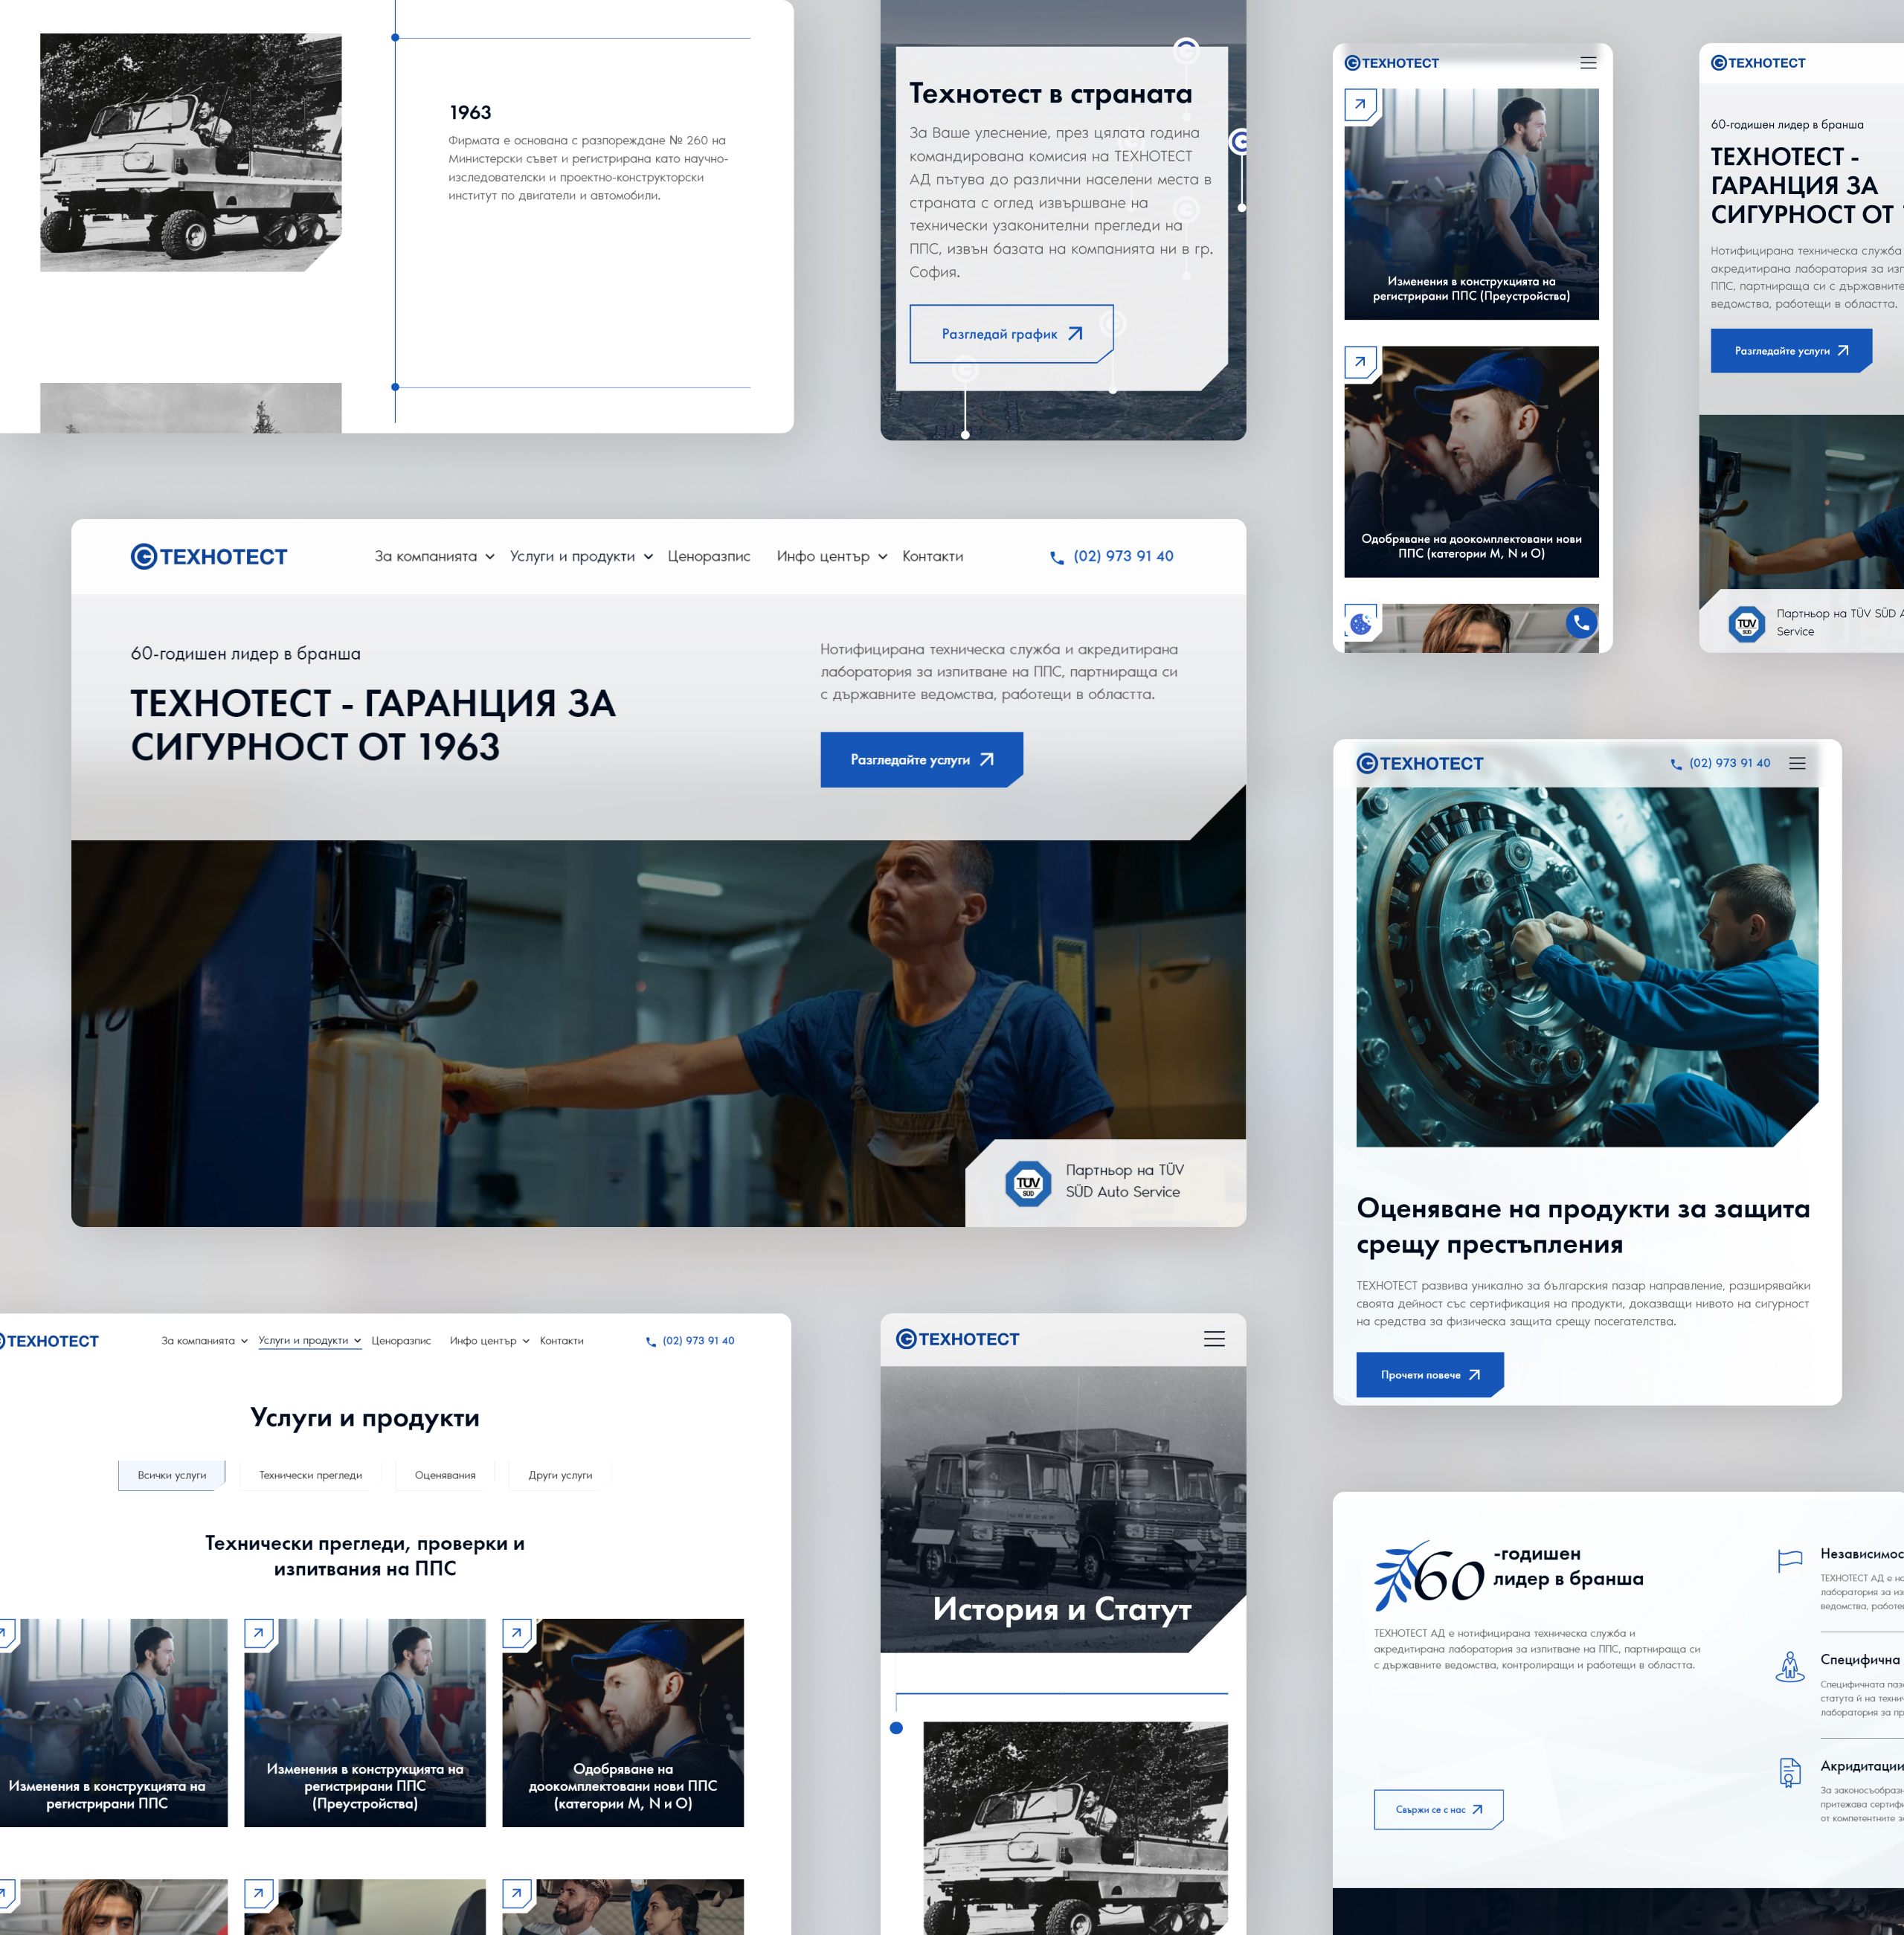1904x1935 pixels.
Task: Click ТЕХНОТЕСТ logo on the cut-off mobile hero screen
Action: [1758, 63]
